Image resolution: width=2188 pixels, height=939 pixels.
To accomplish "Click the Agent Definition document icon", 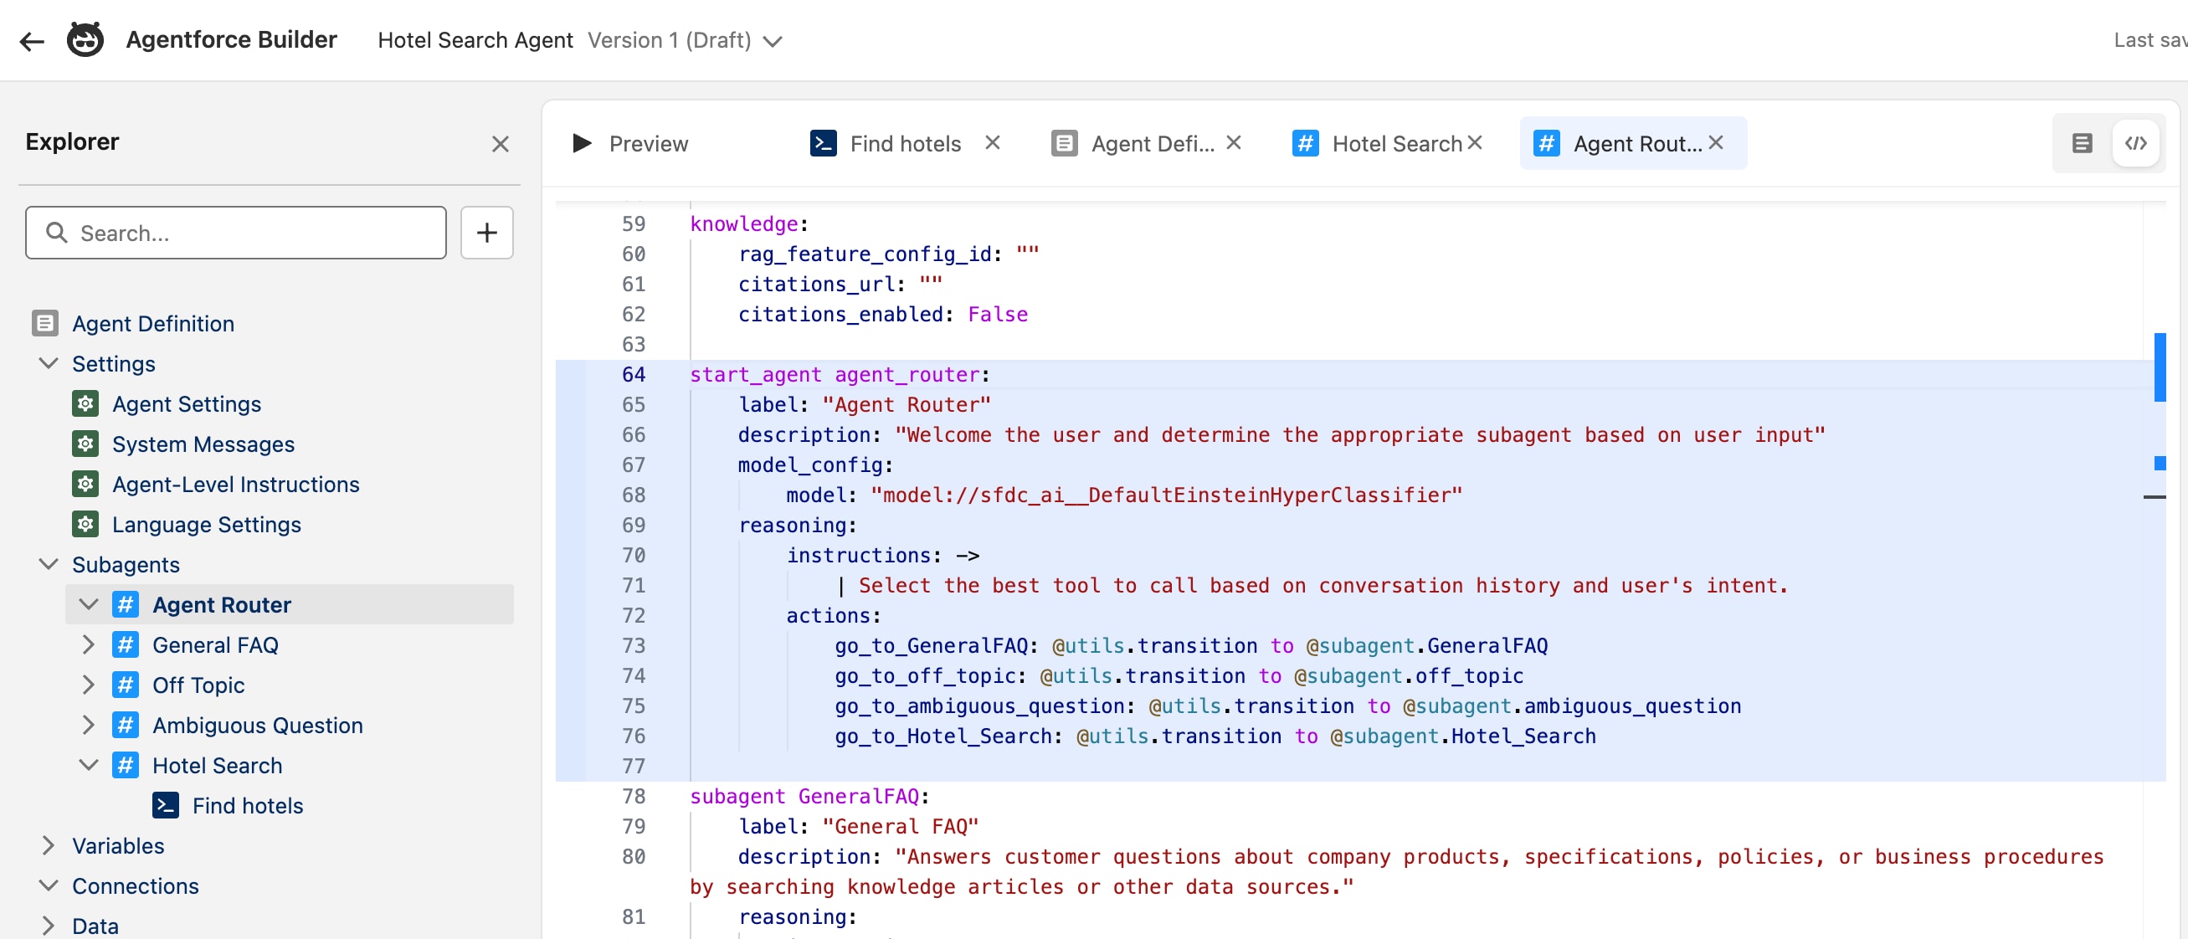I will (x=45, y=324).
